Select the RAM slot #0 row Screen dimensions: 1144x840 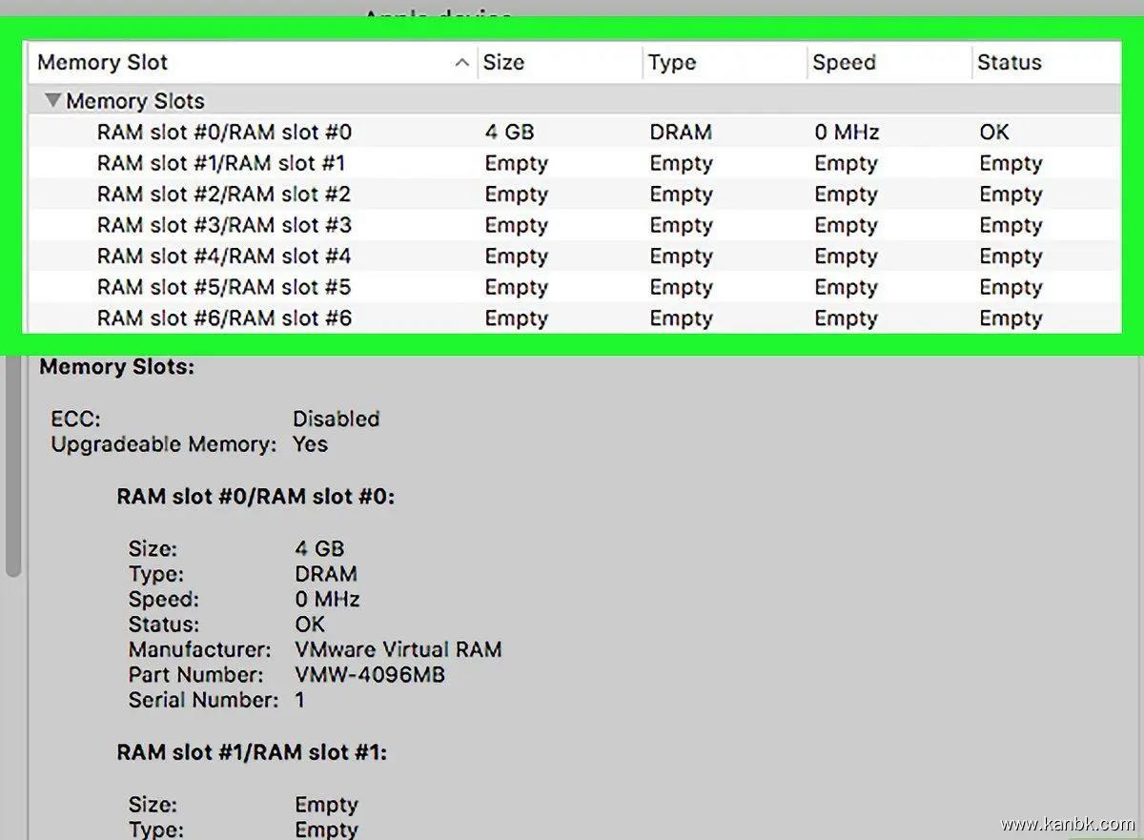point(225,133)
